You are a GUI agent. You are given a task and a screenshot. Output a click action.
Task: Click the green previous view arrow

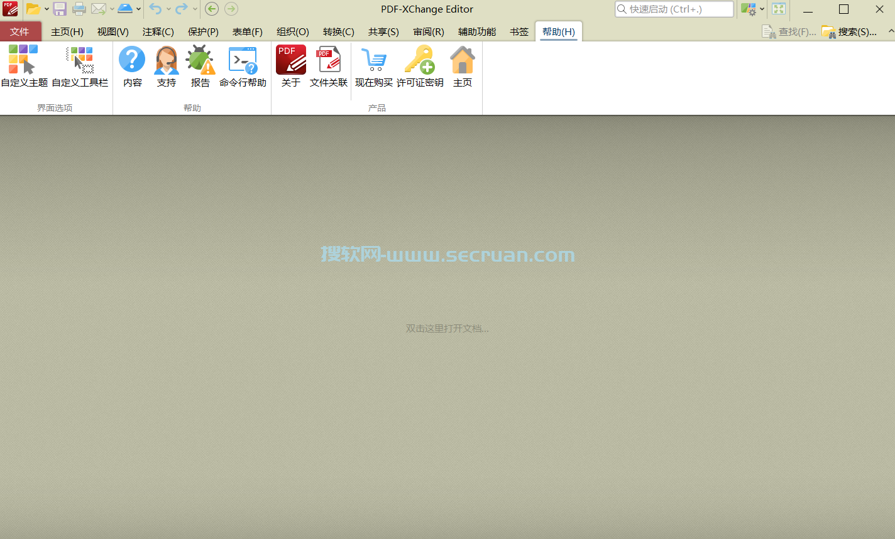(x=212, y=9)
